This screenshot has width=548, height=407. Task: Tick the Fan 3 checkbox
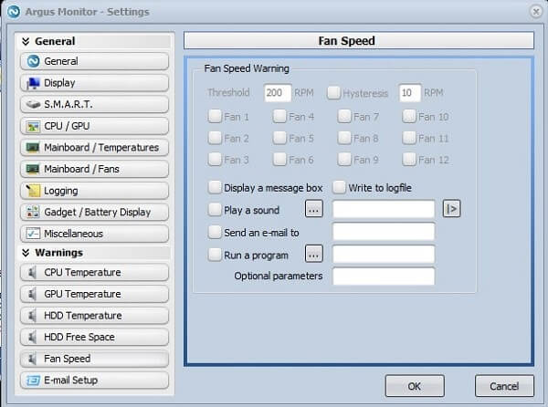tap(215, 160)
